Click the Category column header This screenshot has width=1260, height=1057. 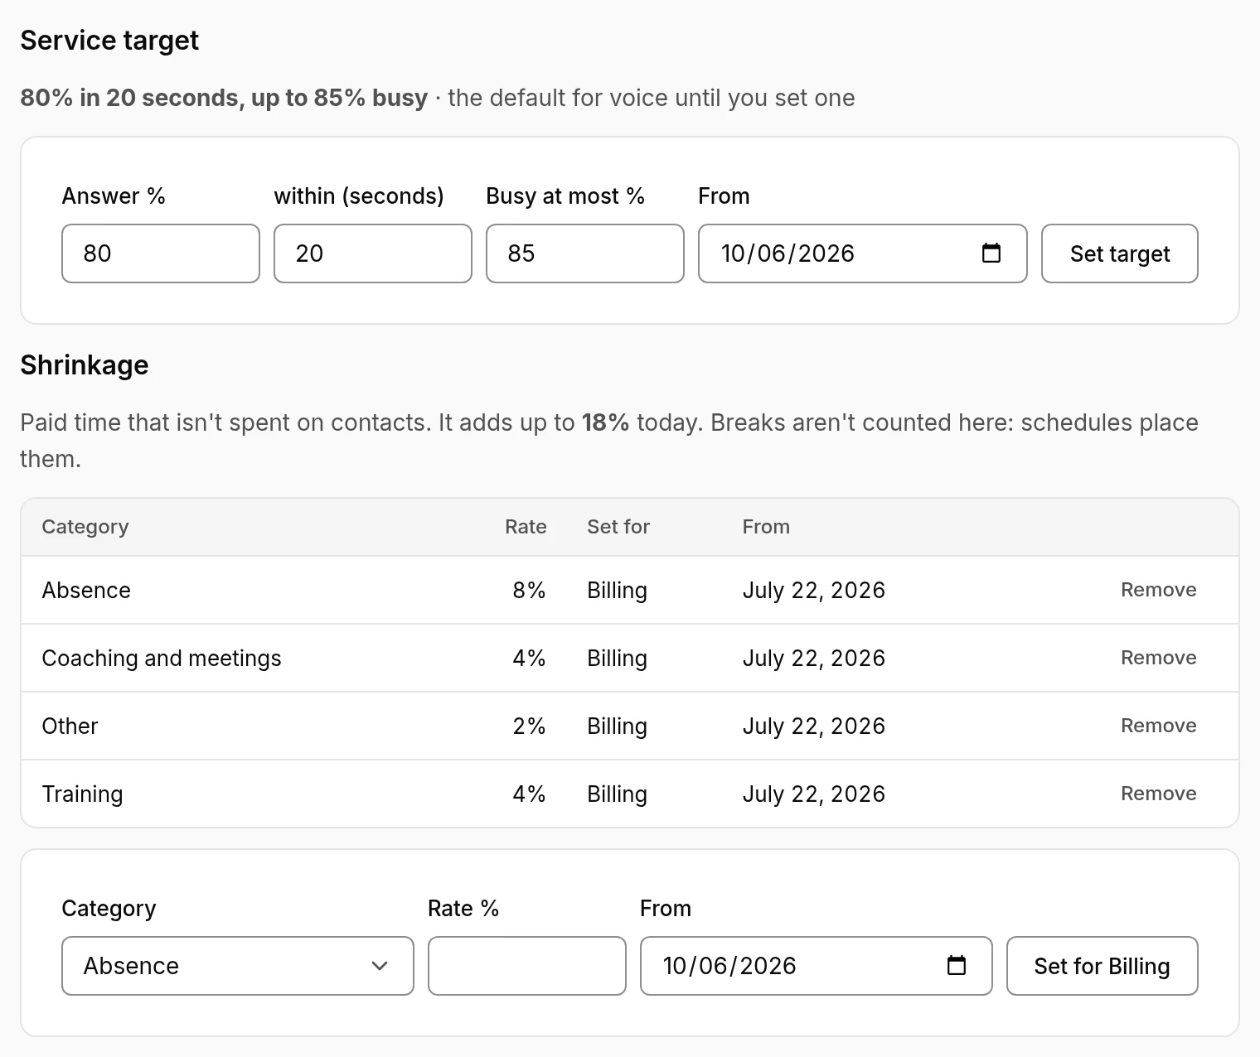tap(85, 527)
